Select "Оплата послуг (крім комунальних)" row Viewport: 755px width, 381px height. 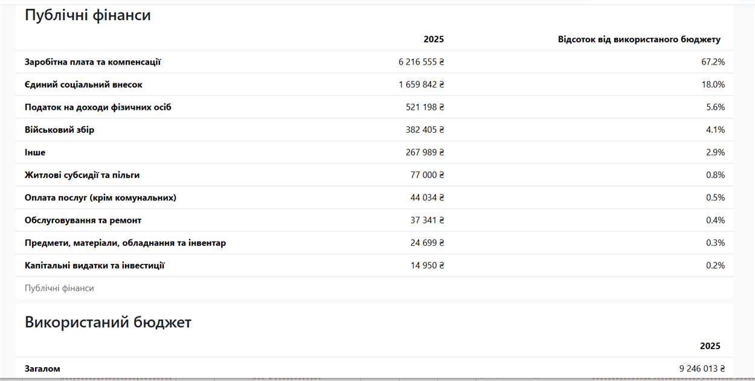[374, 197]
